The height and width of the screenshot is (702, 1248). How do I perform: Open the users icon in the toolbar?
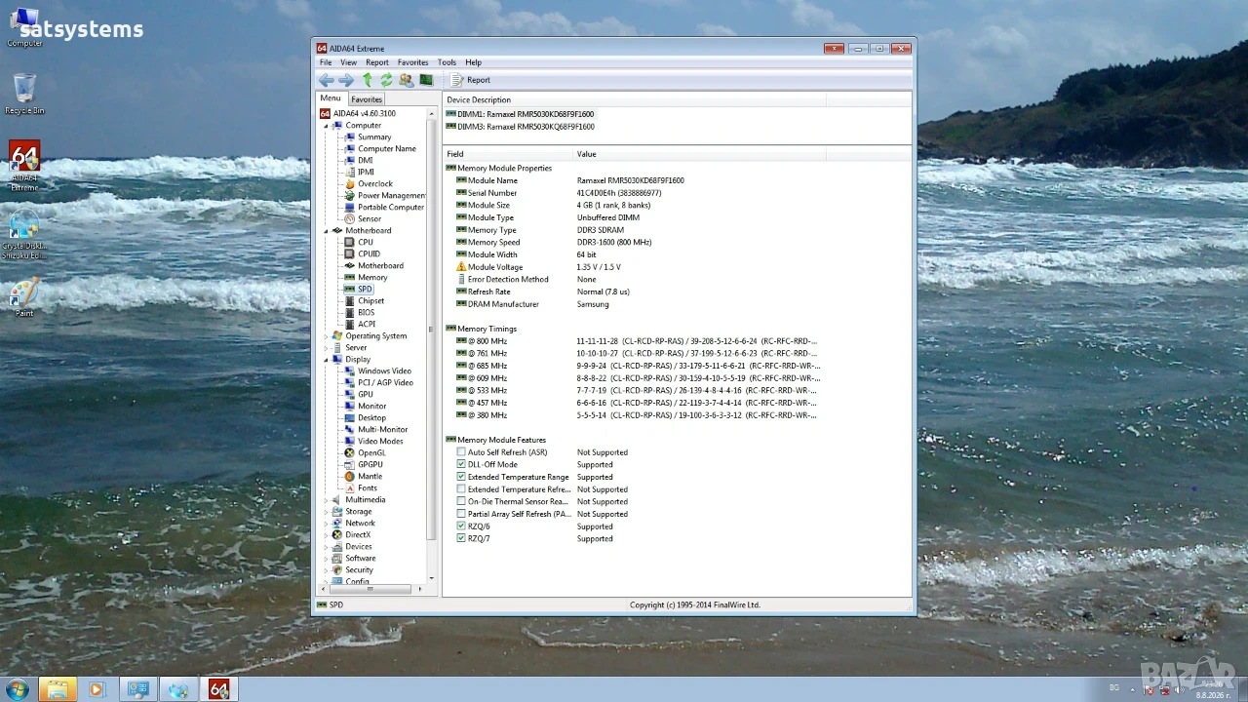click(x=407, y=80)
